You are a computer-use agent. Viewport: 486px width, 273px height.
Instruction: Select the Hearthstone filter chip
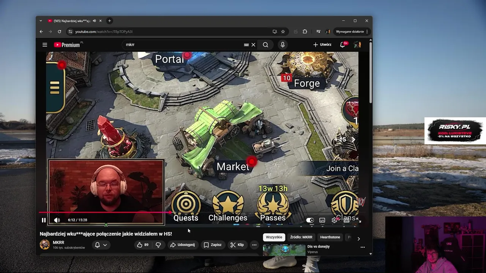330,237
